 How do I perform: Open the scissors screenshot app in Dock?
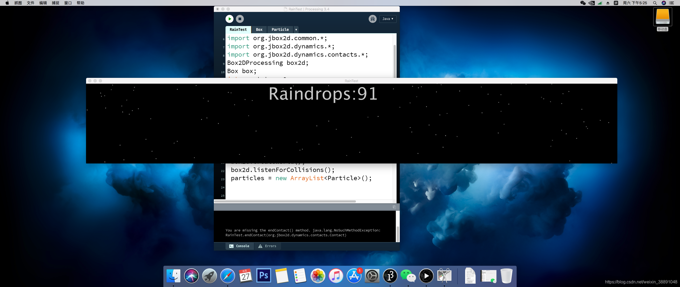coord(444,276)
